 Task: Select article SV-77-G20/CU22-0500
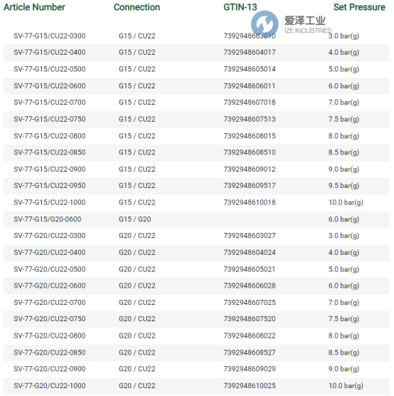coord(50,269)
